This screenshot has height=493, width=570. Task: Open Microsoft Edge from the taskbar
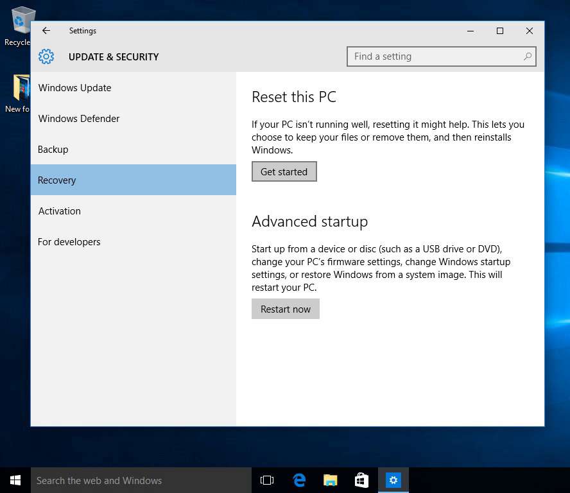pyautogui.click(x=298, y=480)
